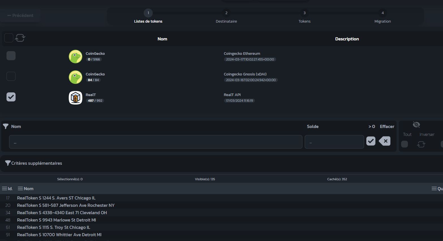
Task: Open the Id. column menu icon
Action: point(5,188)
